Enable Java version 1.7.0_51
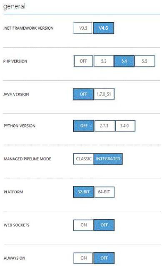Image resolution: width=162 pixels, height=266 pixels. (104, 94)
